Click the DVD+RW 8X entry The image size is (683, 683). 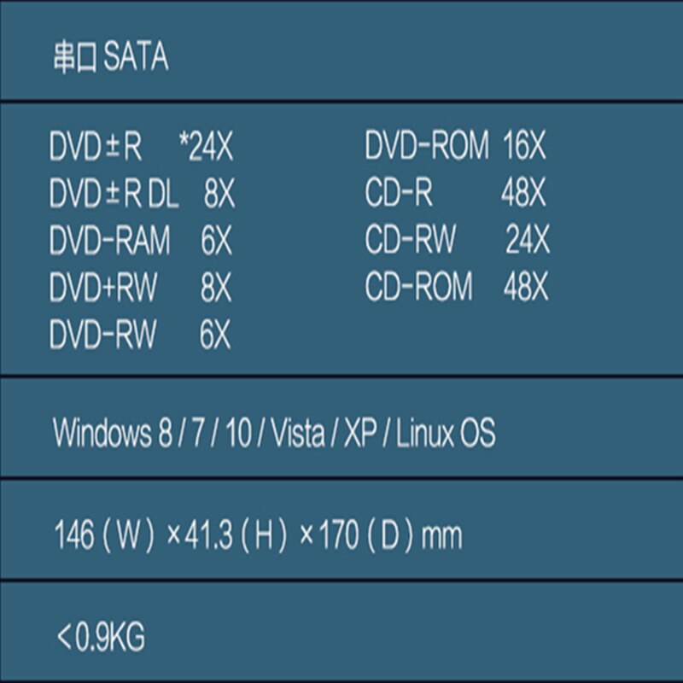pos(140,287)
